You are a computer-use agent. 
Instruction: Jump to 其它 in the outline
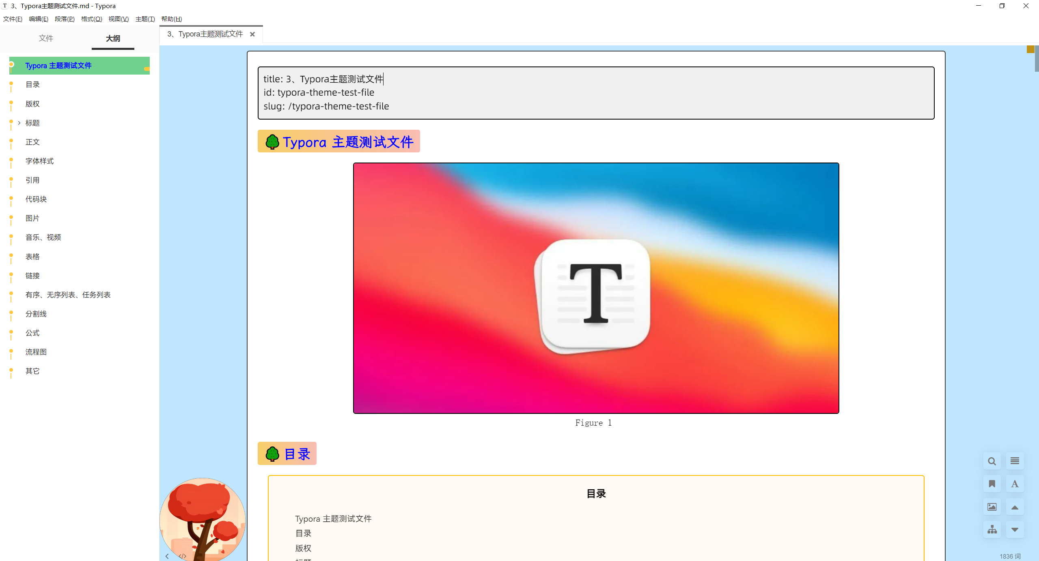click(32, 371)
